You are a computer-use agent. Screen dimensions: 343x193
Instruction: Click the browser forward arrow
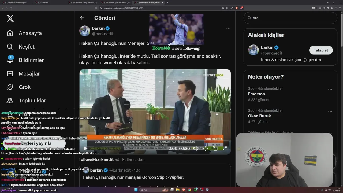click(7, 8)
